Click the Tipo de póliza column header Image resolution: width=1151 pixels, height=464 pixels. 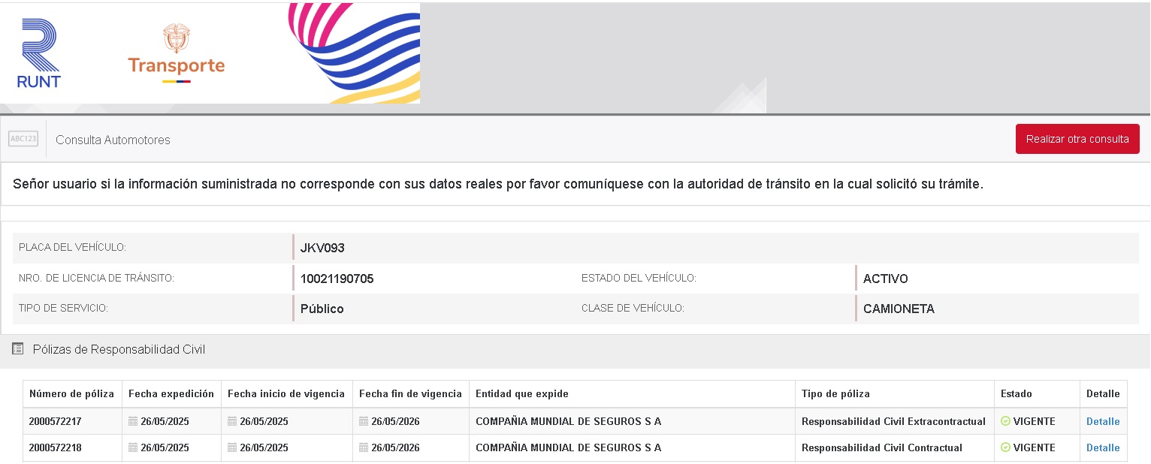tap(835, 394)
